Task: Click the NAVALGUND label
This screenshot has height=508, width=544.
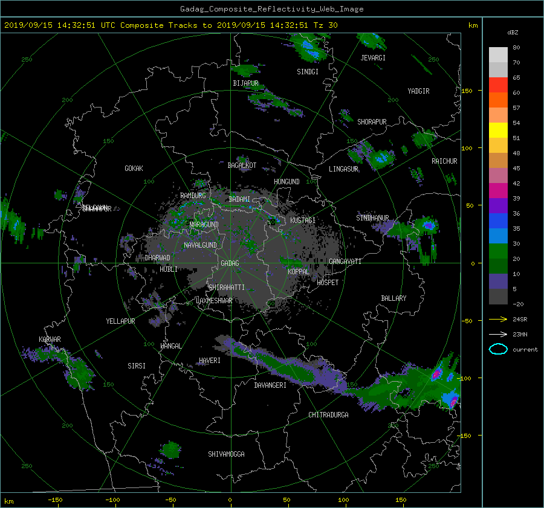Action: coord(200,245)
